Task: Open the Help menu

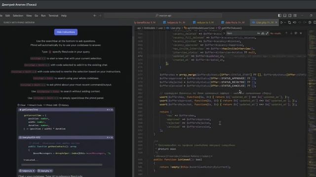Action: click(x=64, y=16)
